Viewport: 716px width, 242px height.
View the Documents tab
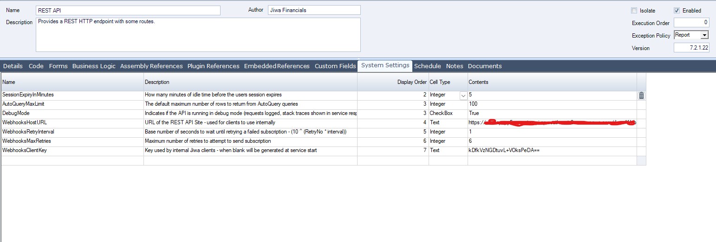tap(485, 66)
